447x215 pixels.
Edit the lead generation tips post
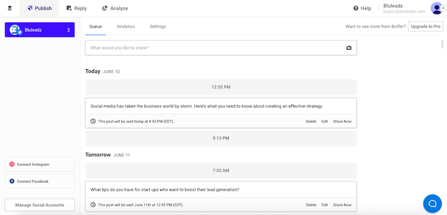coord(325,205)
